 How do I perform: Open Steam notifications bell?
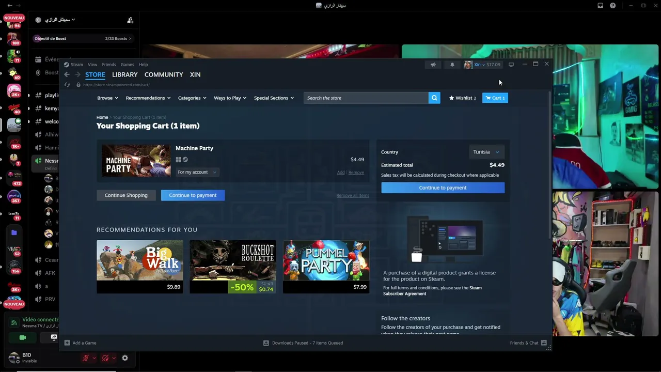pos(452,65)
